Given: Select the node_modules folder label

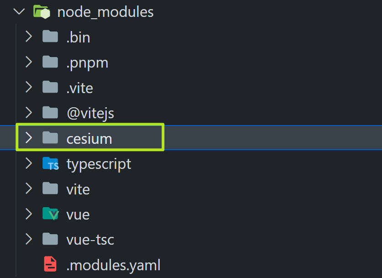Looking at the screenshot, I should click(x=105, y=12).
